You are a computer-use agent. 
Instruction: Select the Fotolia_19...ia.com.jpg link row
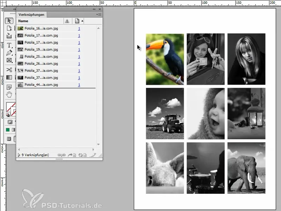point(56,49)
